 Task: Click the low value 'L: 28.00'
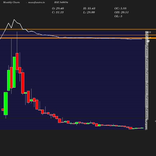click(x=89, y=12)
